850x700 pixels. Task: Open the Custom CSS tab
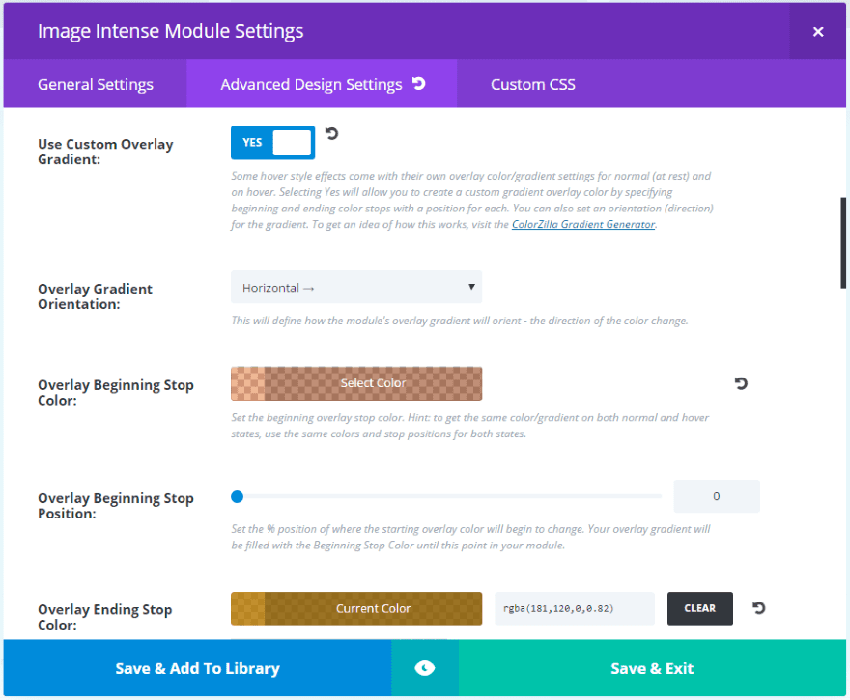[532, 85]
